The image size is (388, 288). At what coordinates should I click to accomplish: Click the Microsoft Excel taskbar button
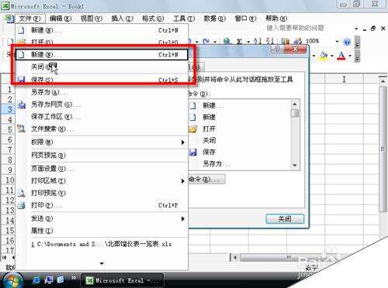click(x=122, y=280)
